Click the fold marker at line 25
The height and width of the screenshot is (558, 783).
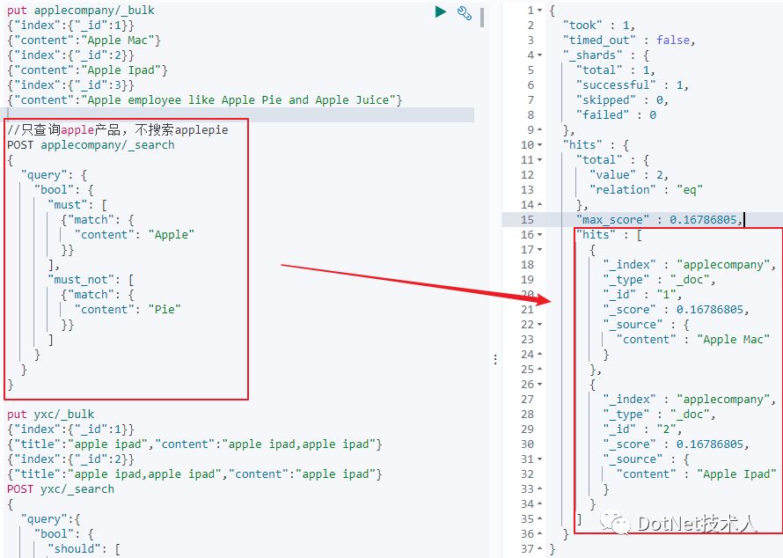(540, 370)
